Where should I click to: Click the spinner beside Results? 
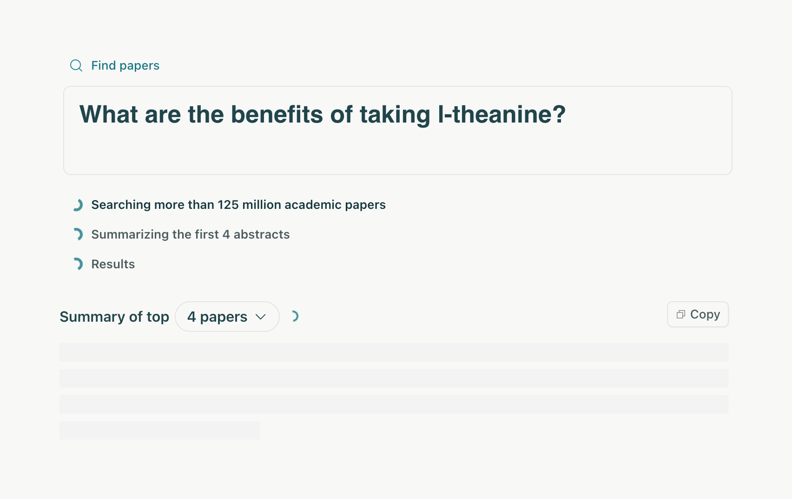point(78,264)
